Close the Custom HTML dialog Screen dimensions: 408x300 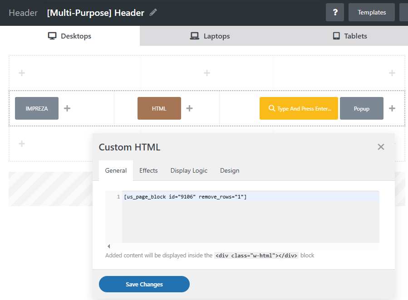[381, 147]
